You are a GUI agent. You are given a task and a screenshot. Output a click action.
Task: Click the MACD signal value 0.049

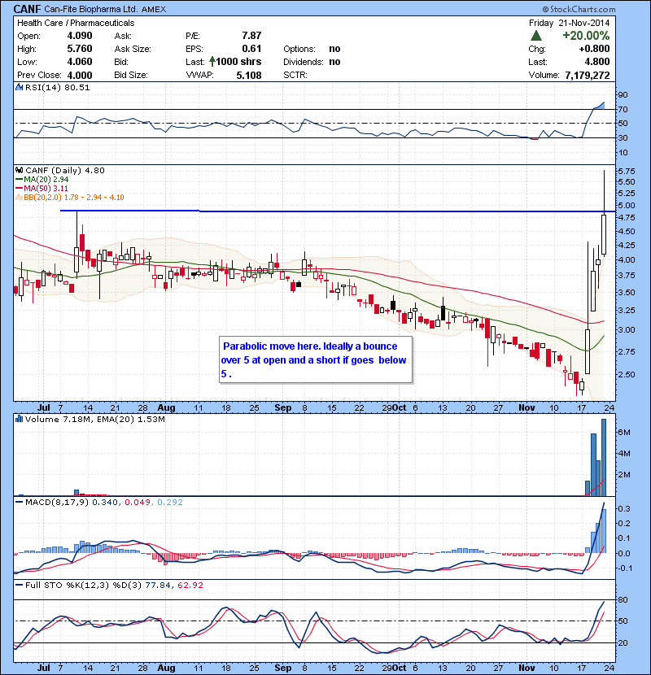[x=138, y=502]
